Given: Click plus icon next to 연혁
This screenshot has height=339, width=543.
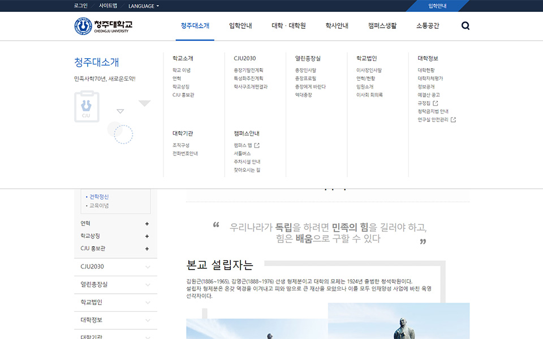Looking at the screenshot, I should [147, 224].
